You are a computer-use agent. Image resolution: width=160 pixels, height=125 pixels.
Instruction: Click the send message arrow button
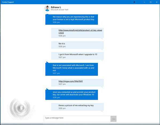(113, 119)
